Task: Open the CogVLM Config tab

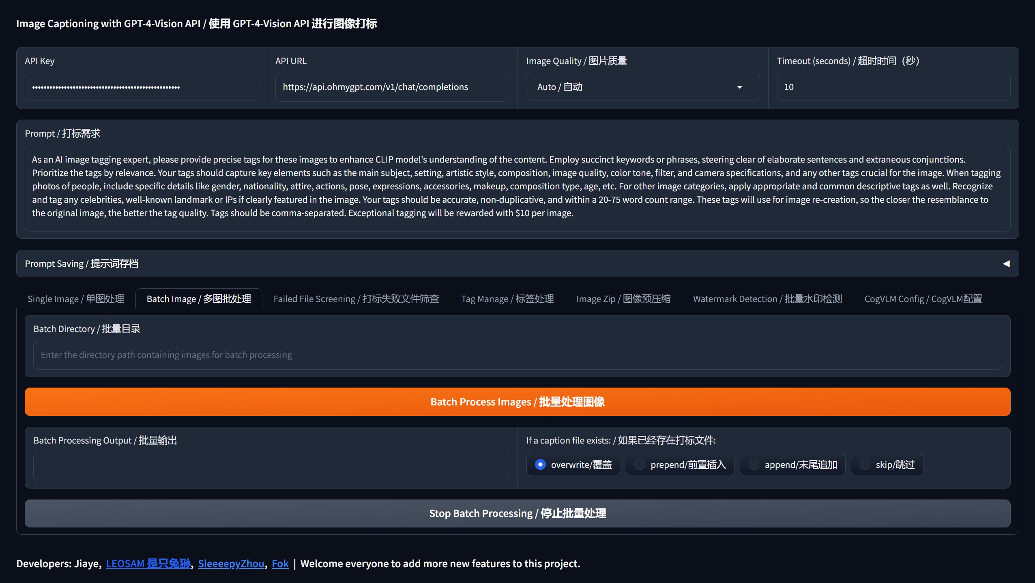Action: [923, 299]
